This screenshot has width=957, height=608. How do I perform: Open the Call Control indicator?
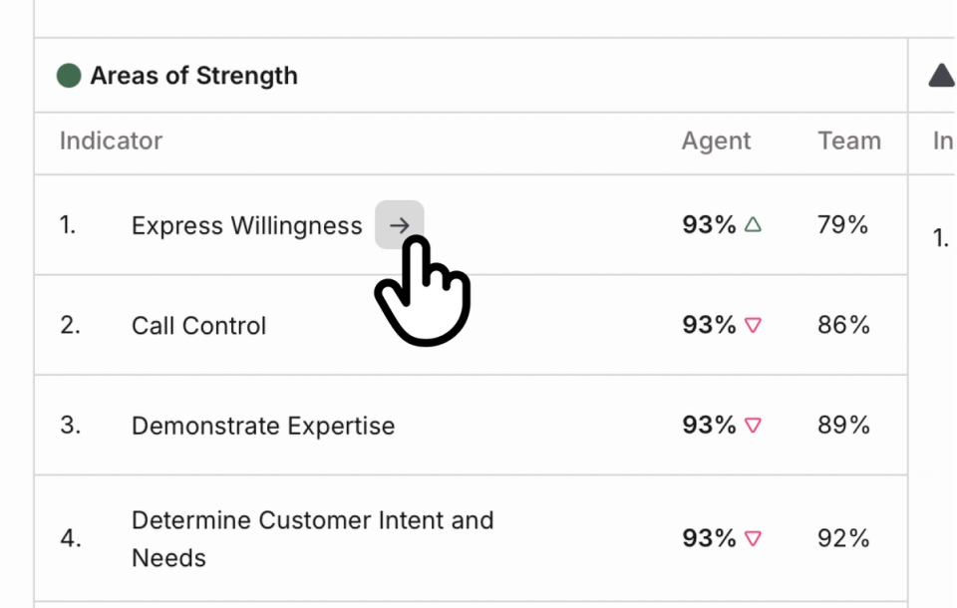coord(198,325)
